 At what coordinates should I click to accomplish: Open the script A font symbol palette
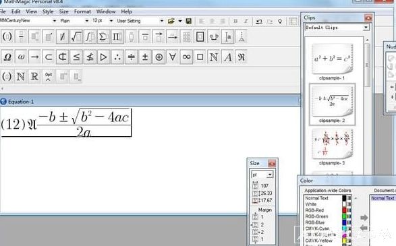[227, 57]
